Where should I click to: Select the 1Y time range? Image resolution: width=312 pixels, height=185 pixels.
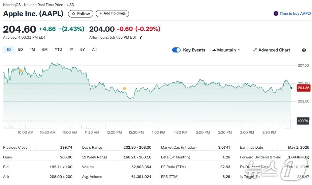click(71, 50)
